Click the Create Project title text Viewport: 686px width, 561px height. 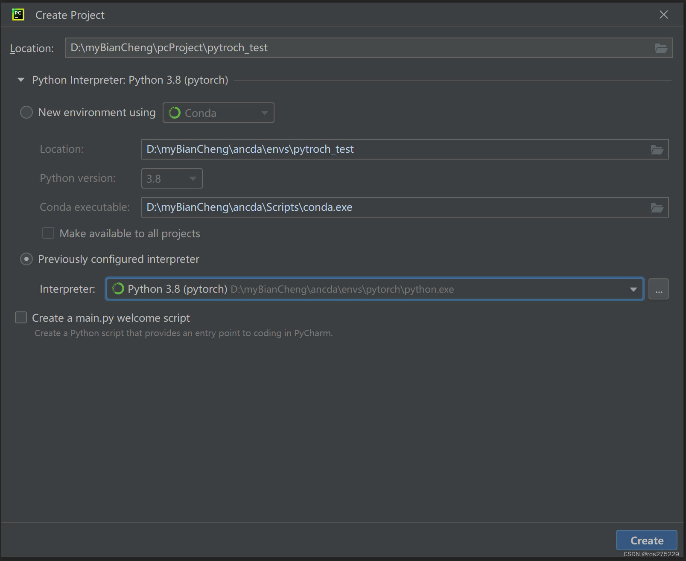click(x=70, y=15)
